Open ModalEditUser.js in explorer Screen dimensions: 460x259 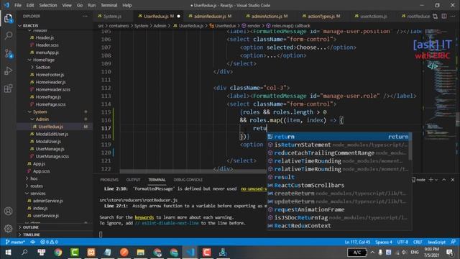52,134
